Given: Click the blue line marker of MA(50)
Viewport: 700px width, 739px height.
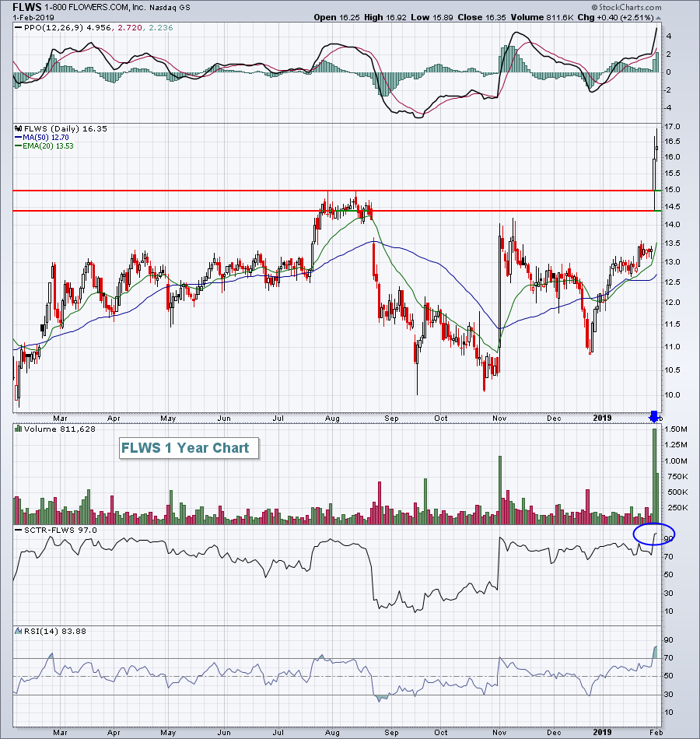Looking at the screenshot, I should tap(19, 138).
